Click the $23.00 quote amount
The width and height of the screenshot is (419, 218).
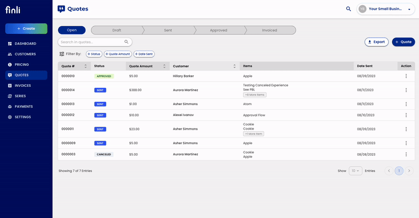135,129
